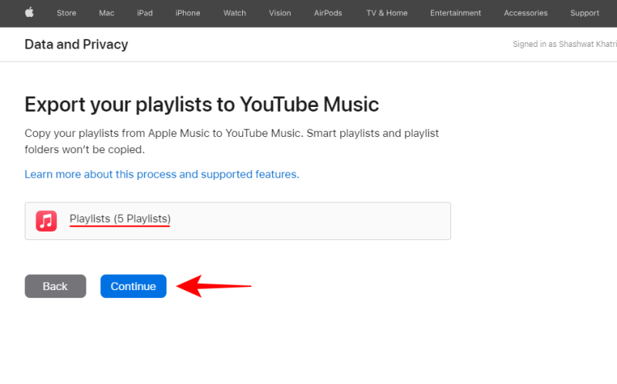Viewport: 617px width, 384px height.
Task: Open AirPods in the top navigation
Action: (329, 13)
